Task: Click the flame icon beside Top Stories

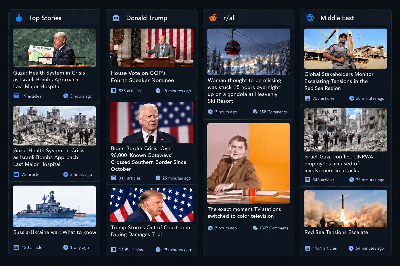Action: click(19, 18)
